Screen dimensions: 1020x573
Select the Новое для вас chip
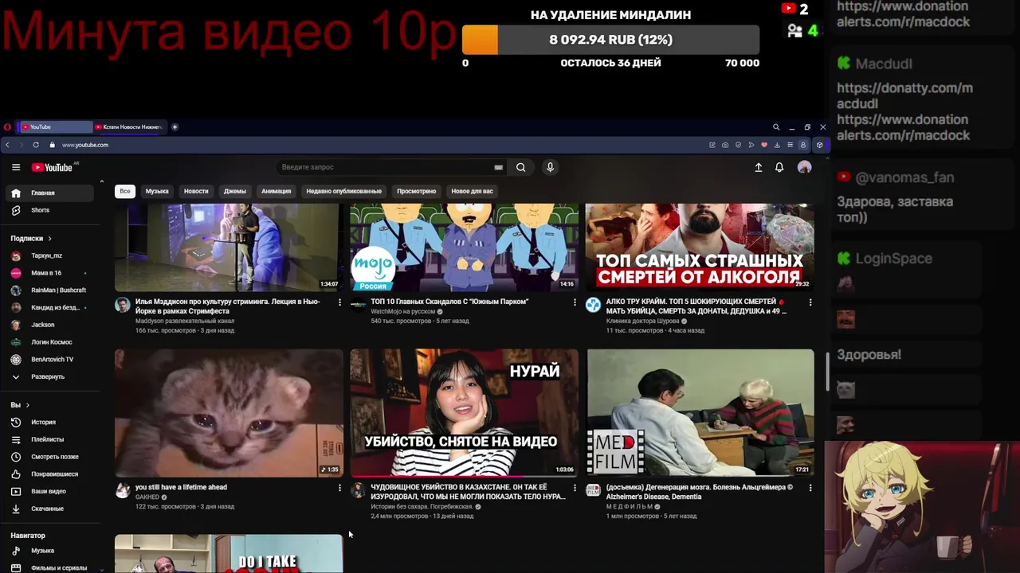(473, 191)
